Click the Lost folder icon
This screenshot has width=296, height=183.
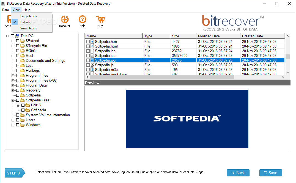point(23,66)
